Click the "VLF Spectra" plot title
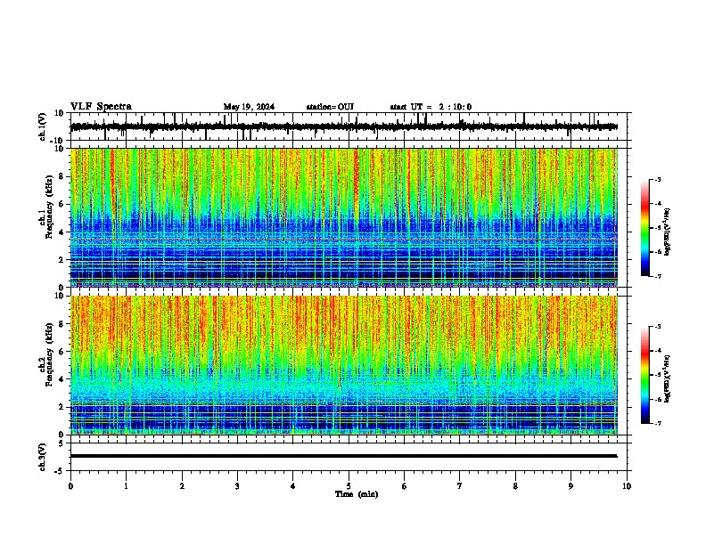 point(101,107)
